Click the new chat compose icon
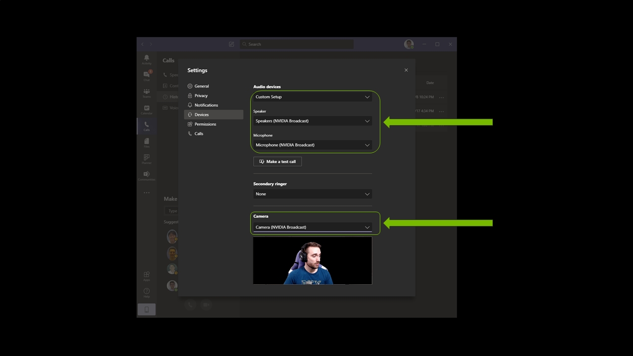The width and height of the screenshot is (633, 356). click(231, 44)
